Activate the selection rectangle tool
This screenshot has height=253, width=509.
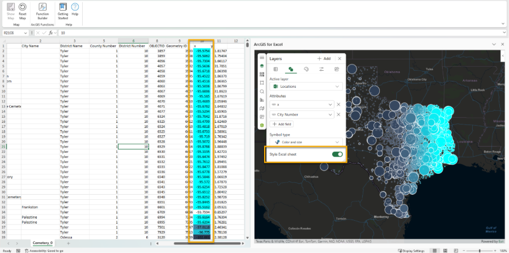coord(262,83)
